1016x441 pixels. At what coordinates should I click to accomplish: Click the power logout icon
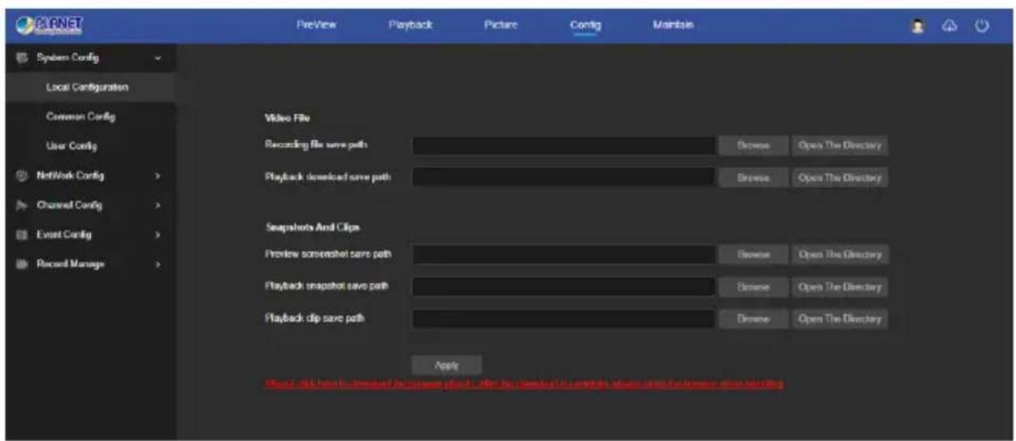click(982, 25)
